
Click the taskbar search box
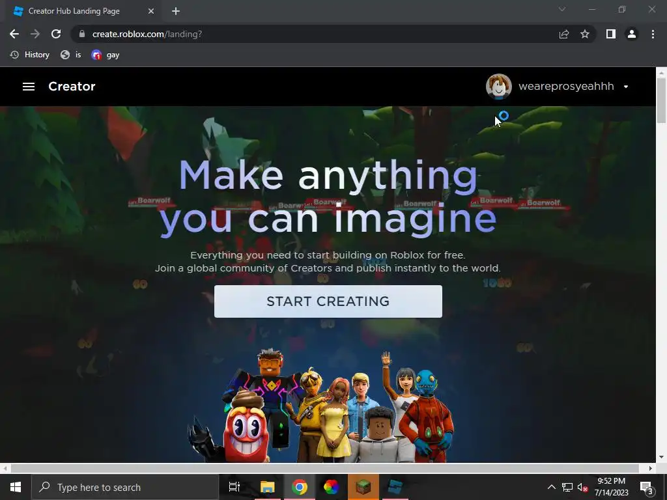coord(124,487)
